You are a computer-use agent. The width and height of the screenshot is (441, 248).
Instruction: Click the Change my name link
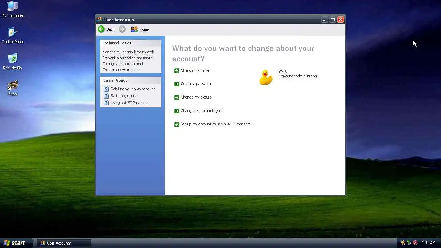[x=195, y=70]
